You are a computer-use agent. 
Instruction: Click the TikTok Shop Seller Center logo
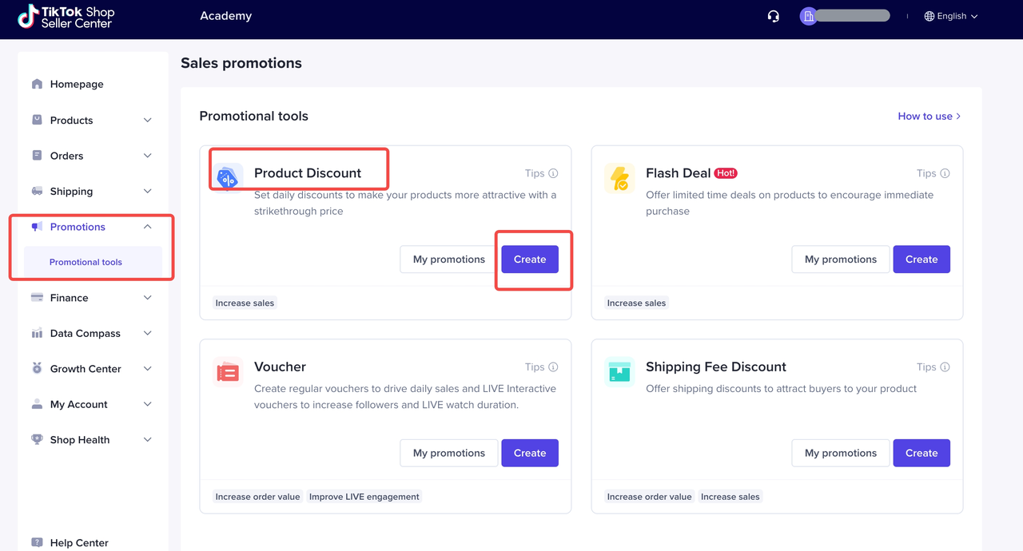67,17
